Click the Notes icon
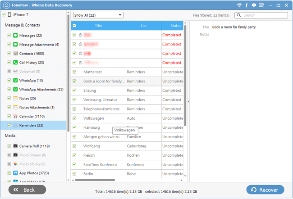 pos(15,98)
